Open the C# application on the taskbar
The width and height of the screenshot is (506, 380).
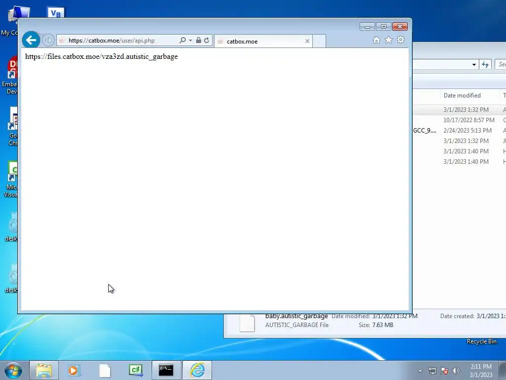pos(135,370)
